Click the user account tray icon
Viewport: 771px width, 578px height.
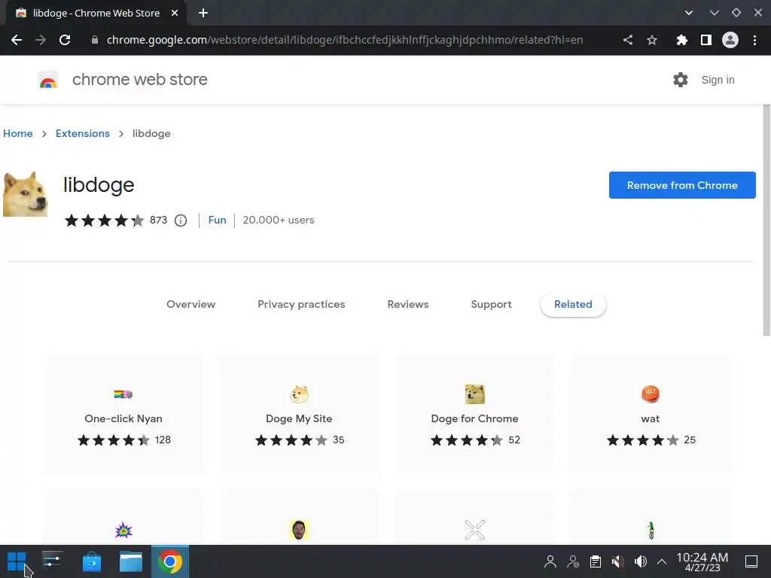click(x=550, y=561)
